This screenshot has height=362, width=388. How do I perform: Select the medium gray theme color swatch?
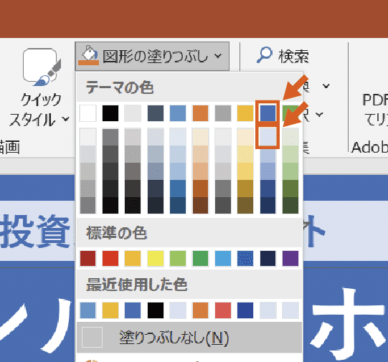[223, 113]
